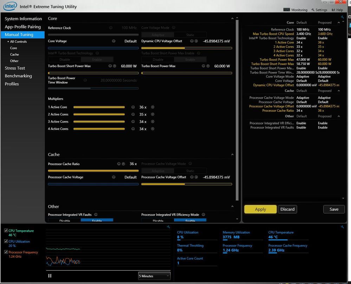Click the tuning panel vertical scrollbar
This screenshot has height=284, width=351.
237,110
